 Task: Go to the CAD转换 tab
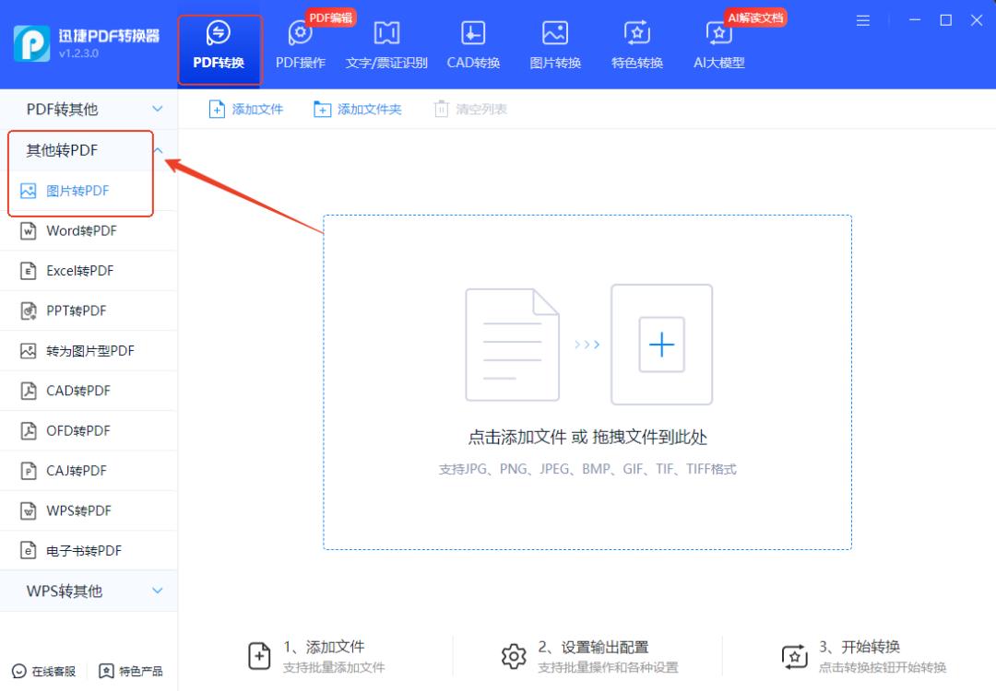(x=473, y=46)
